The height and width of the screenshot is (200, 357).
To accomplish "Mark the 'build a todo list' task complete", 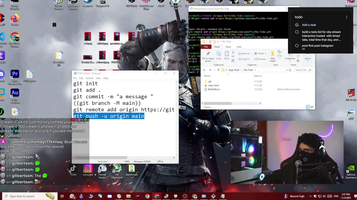I will (297, 32).
